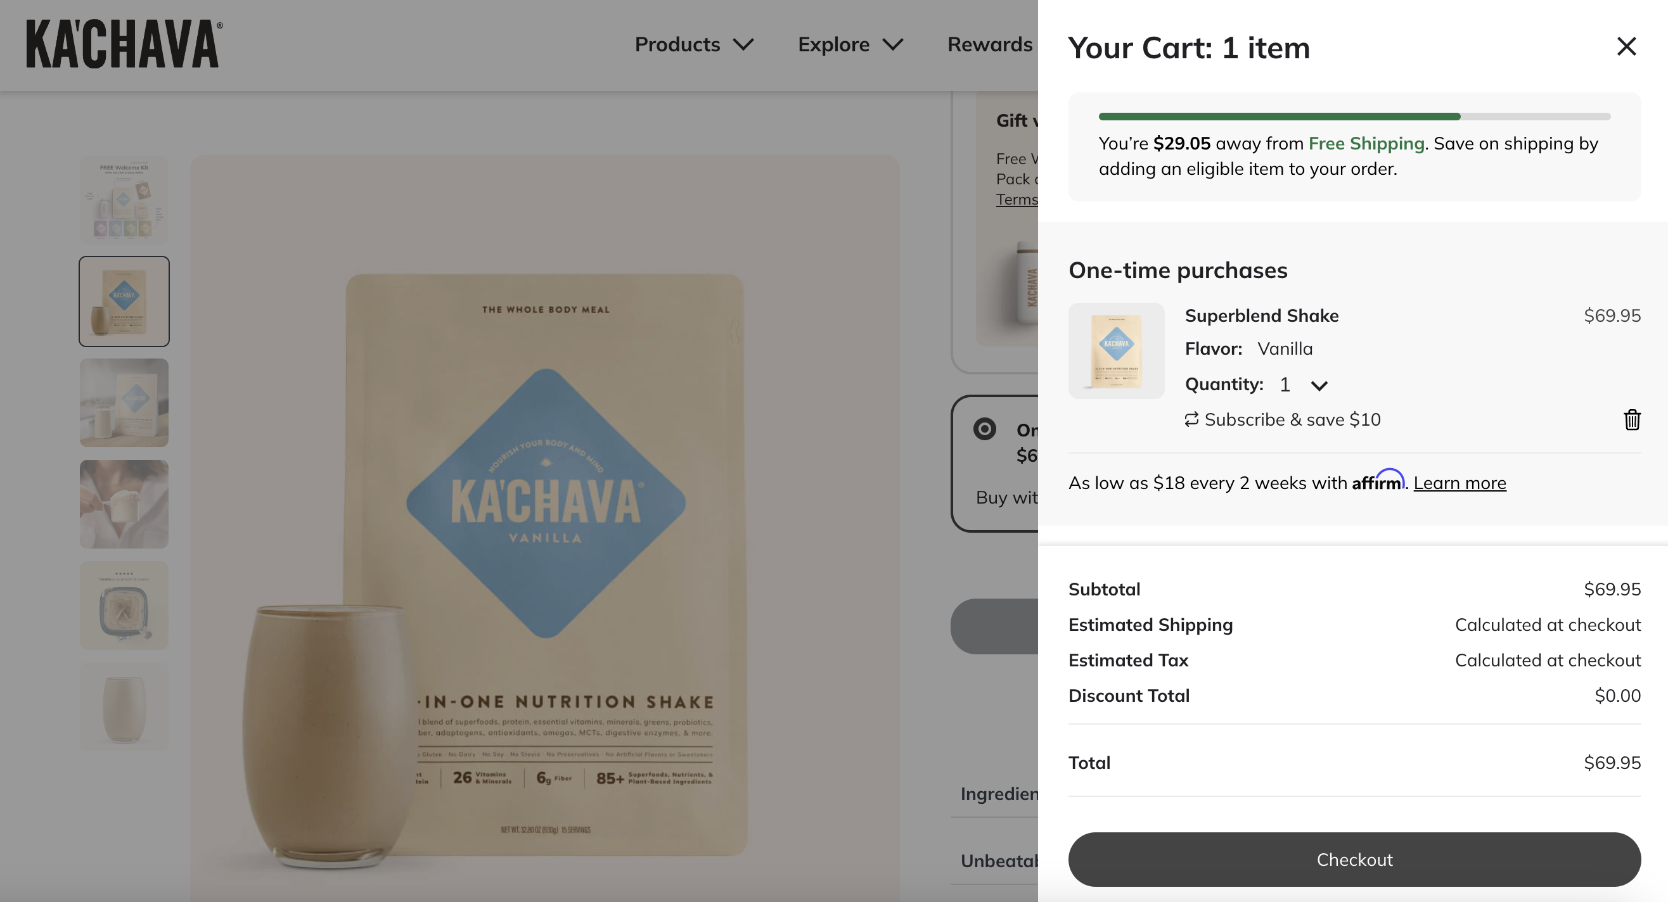Close the cart panel with X icon

coord(1626,47)
